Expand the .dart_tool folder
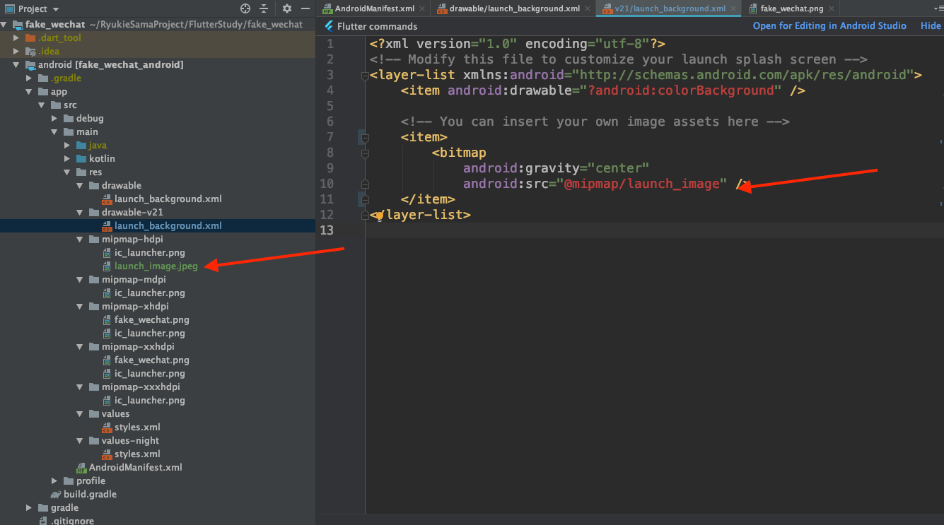Viewport: 944px width, 525px height. [x=16, y=37]
